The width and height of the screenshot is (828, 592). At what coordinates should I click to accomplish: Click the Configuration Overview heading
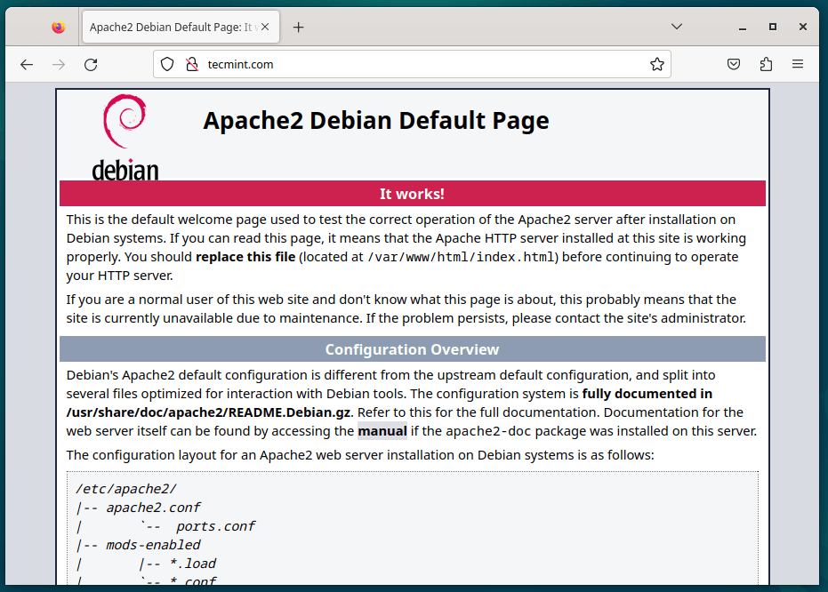tap(412, 349)
